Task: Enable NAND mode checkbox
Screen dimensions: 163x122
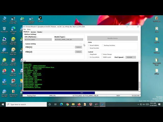Action: 102,57
